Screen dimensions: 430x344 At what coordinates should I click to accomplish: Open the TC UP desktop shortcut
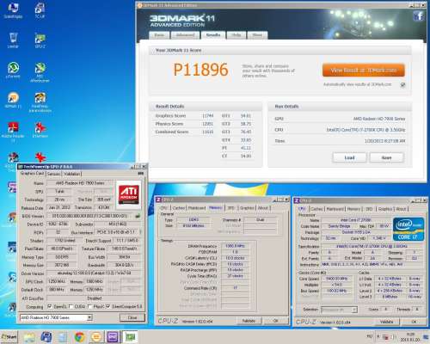point(40,11)
